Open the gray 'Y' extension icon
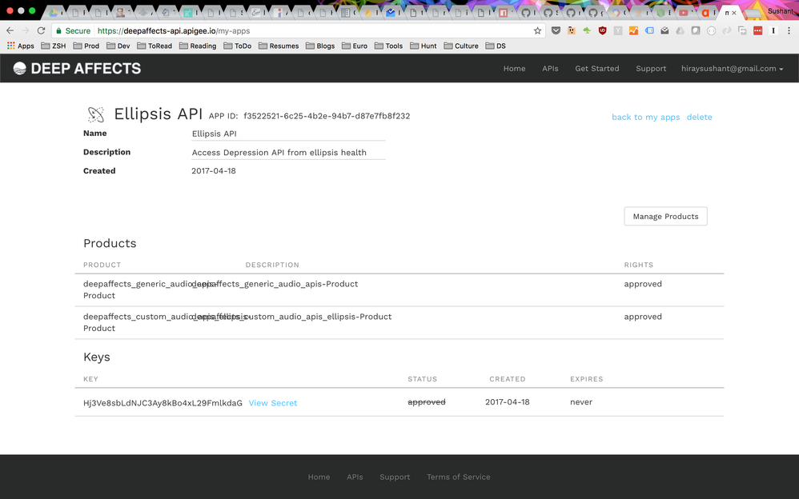 [x=618, y=30]
